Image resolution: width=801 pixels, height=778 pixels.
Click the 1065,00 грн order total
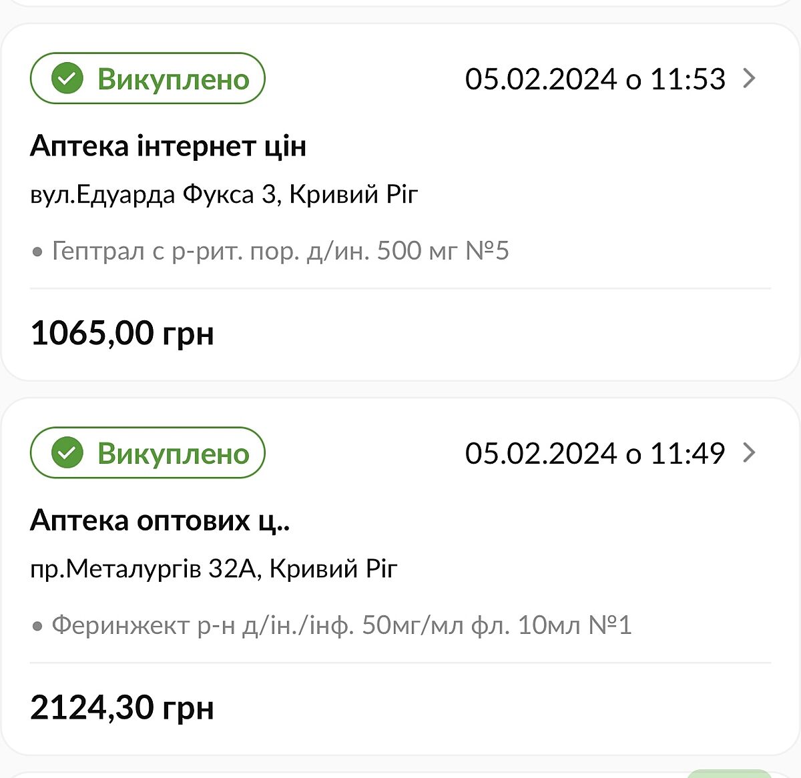coord(122,333)
